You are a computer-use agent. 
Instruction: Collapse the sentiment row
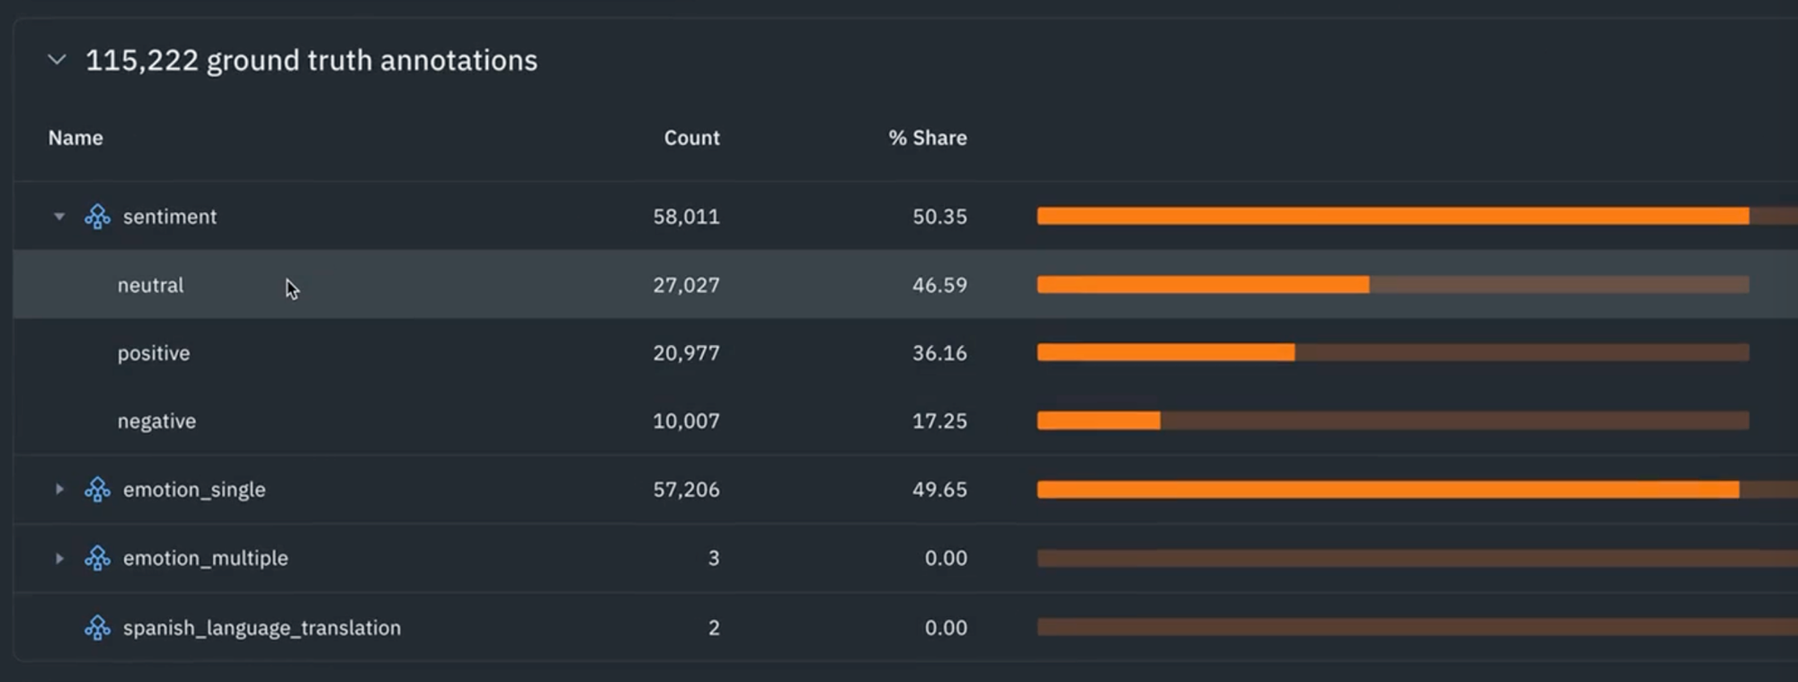pyautogui.click(x=59, y=217)
